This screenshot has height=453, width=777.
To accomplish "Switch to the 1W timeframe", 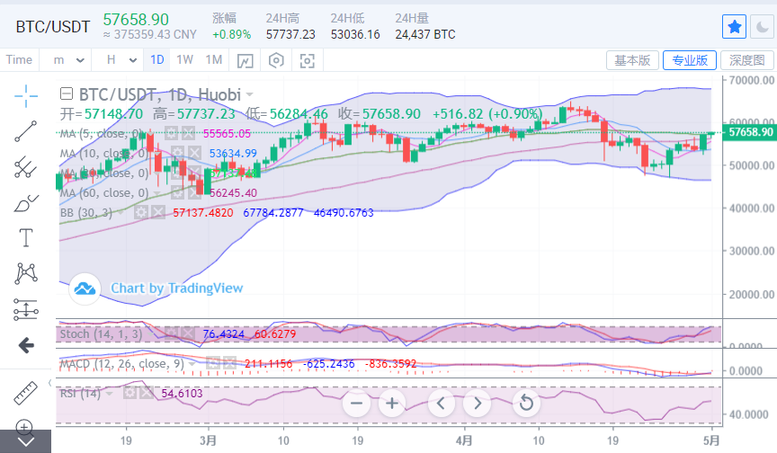I will coord(184,60).
